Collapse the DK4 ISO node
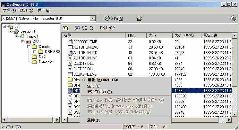 (22, 42)
